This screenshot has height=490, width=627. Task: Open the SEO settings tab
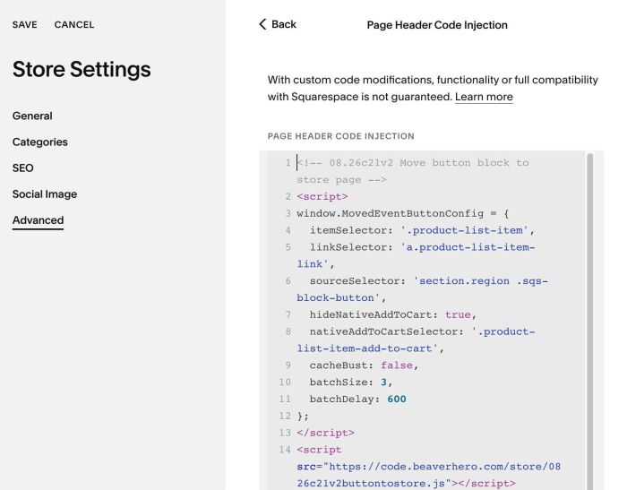[22, 168]
